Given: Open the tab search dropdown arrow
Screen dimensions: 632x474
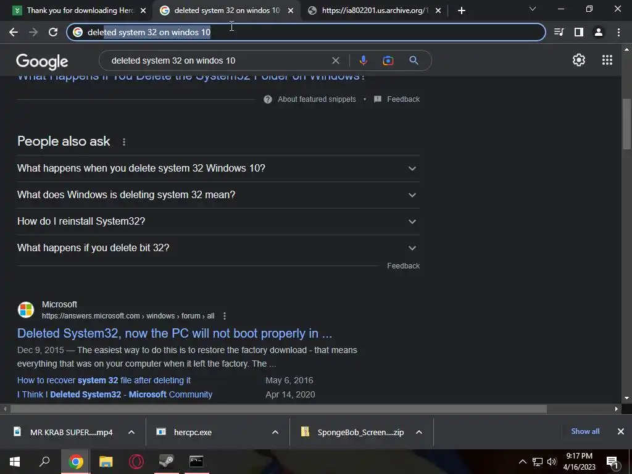Looking at the screenshot, I should pos(533,9).
